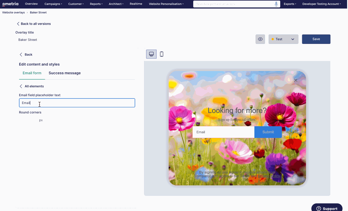Click 'Email field placeholder text' label
Screen dimensions: 348x211
[40, 95]
